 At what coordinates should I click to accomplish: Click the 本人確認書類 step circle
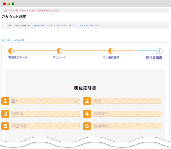click(x=111, y=51)
